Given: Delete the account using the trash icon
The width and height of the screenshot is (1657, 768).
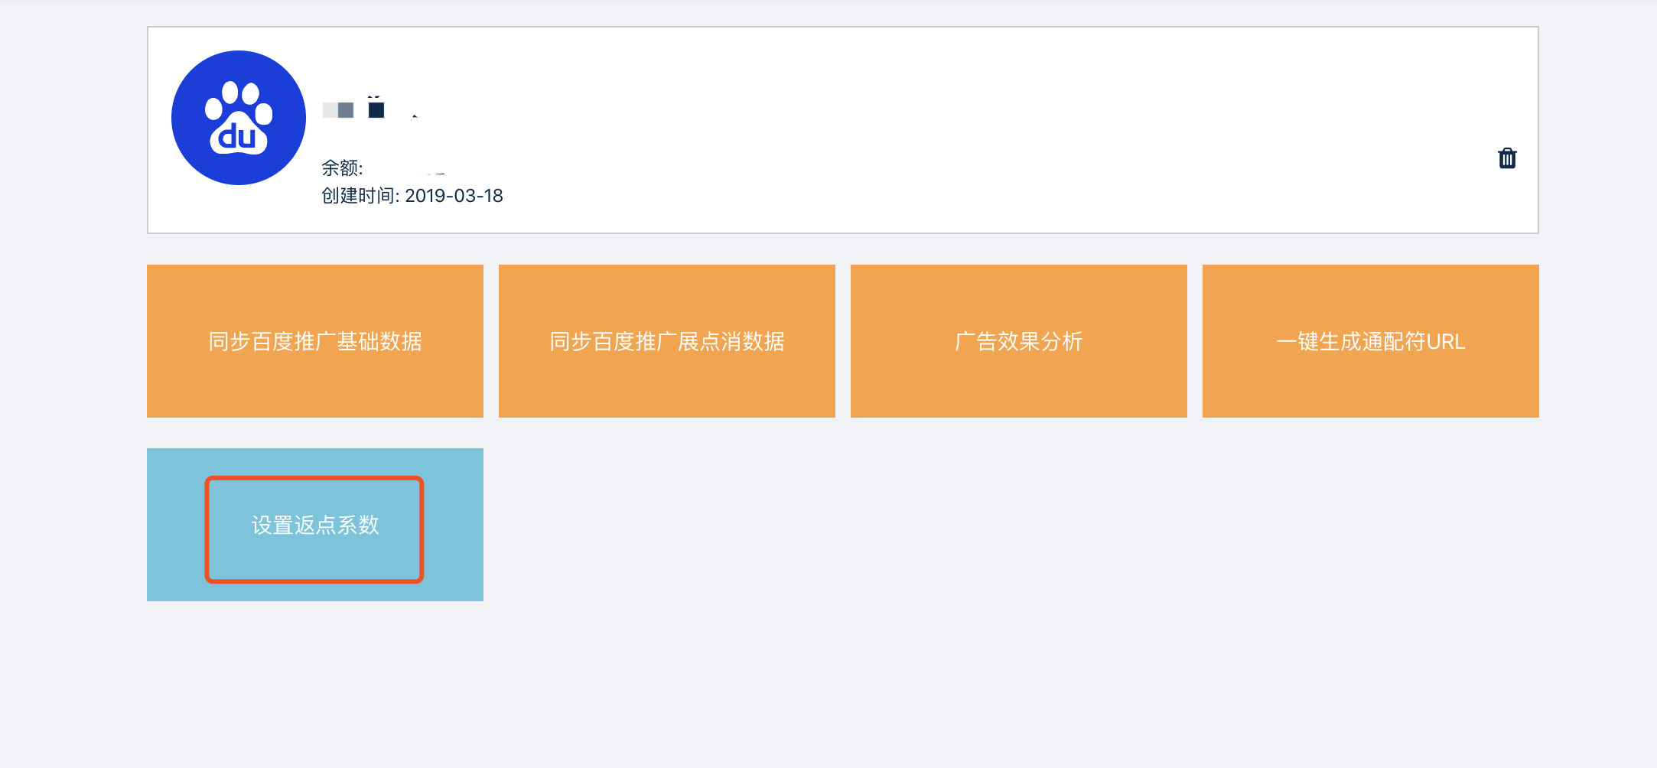Looking at the screenshot, I should tap(1506, 158).
